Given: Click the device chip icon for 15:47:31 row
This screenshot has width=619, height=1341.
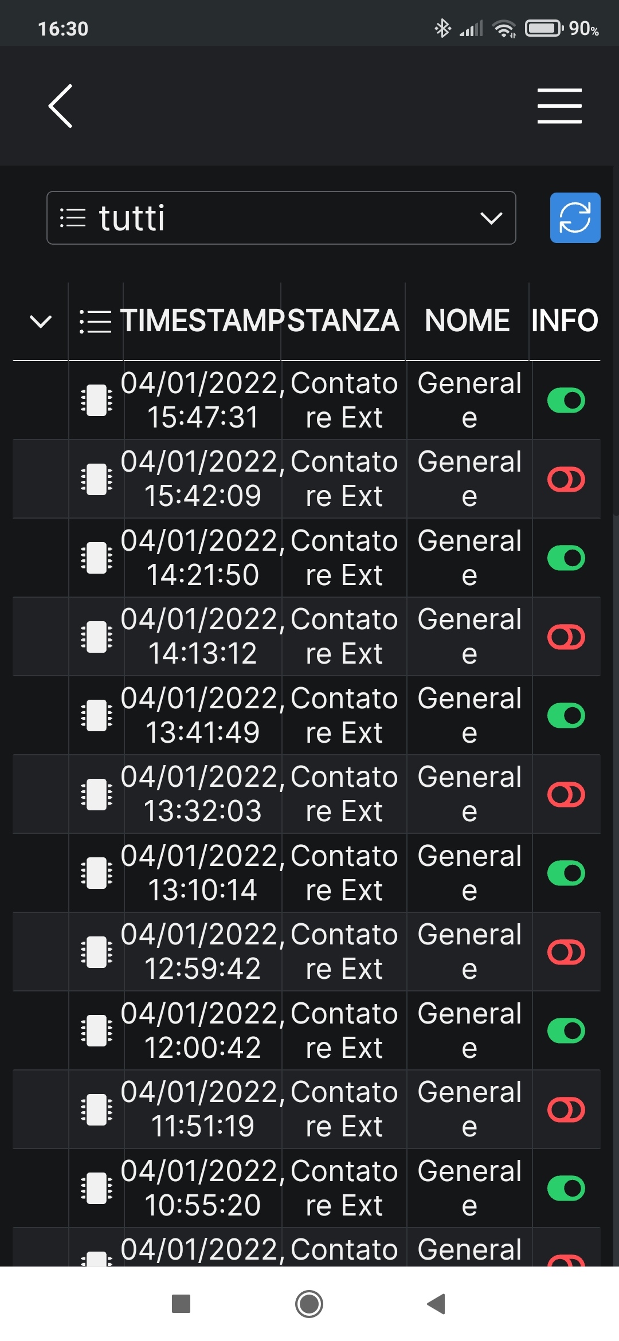Looking at the screenshot, I should tap(96, 400).
